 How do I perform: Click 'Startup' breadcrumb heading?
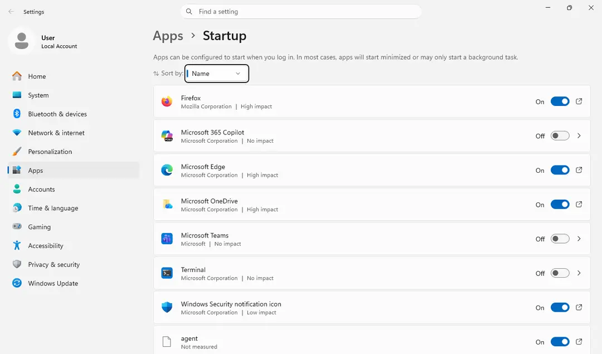[x=225, y=36]
